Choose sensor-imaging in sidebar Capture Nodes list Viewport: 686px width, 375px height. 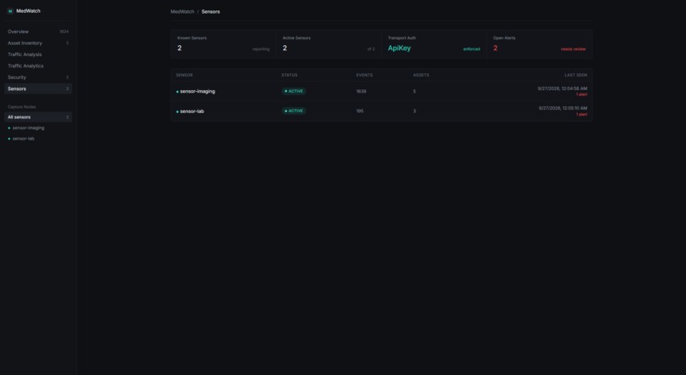(38, 128)
